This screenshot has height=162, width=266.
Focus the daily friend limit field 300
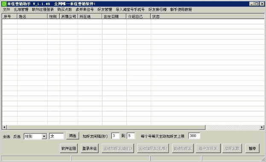(x=194, y=136)
